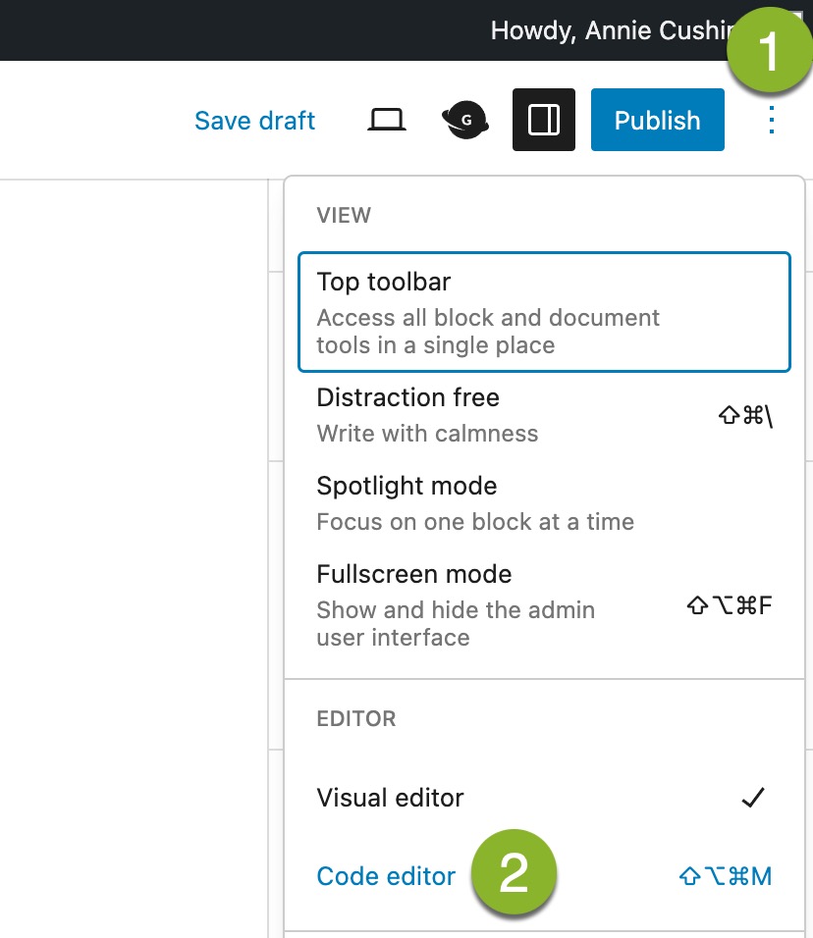Enable the Top toolbar view option
The width and height of the screenshot is (813, 938).
[x=543, y=312]
